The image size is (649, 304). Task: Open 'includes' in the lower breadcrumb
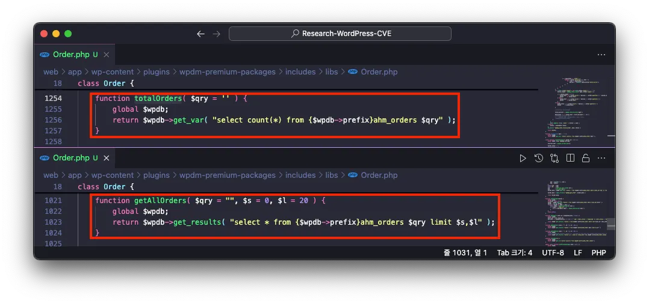[x=300, y=175]
